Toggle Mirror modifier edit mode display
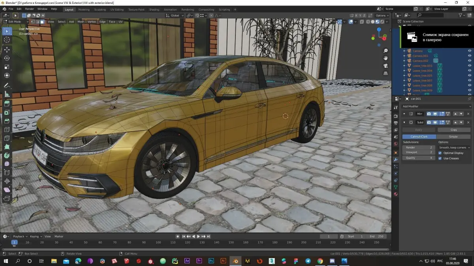The height and width of the screenshot is (266, 474). [442, 113]
